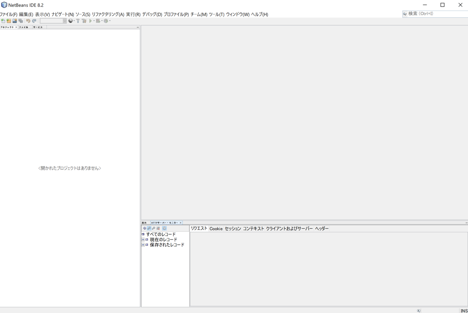This screenshot has width=468, height=313.
Task: Open dropdown arrow beside Debug Project icon
Action: (102, 21)
